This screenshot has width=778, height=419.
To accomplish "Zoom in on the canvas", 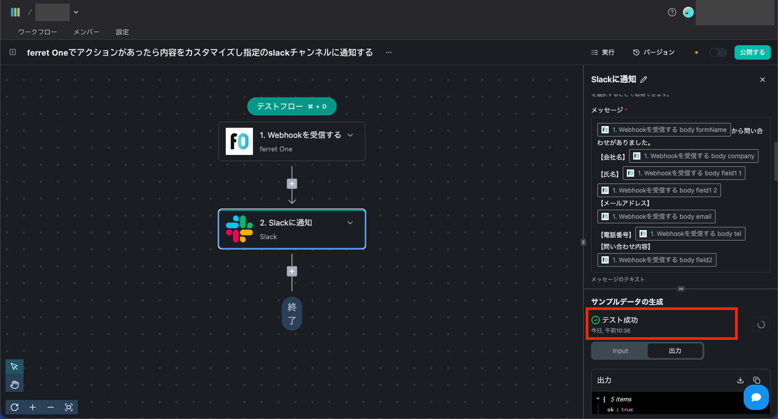I will click(33, 407).
